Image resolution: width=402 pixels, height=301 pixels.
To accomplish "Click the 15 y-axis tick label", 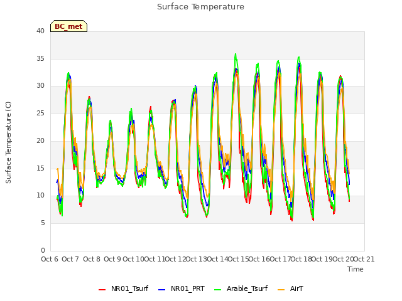I will click(40, 168).
